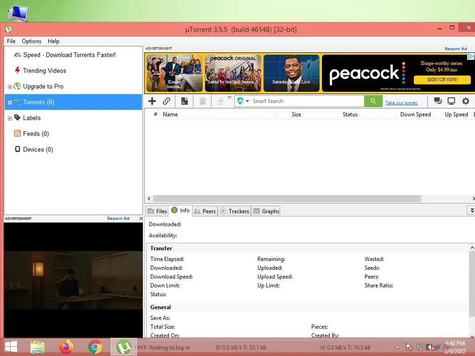Screen dimensions: 475x356
Task: Open the Windows Start button
Action: (x=11, y=347)
